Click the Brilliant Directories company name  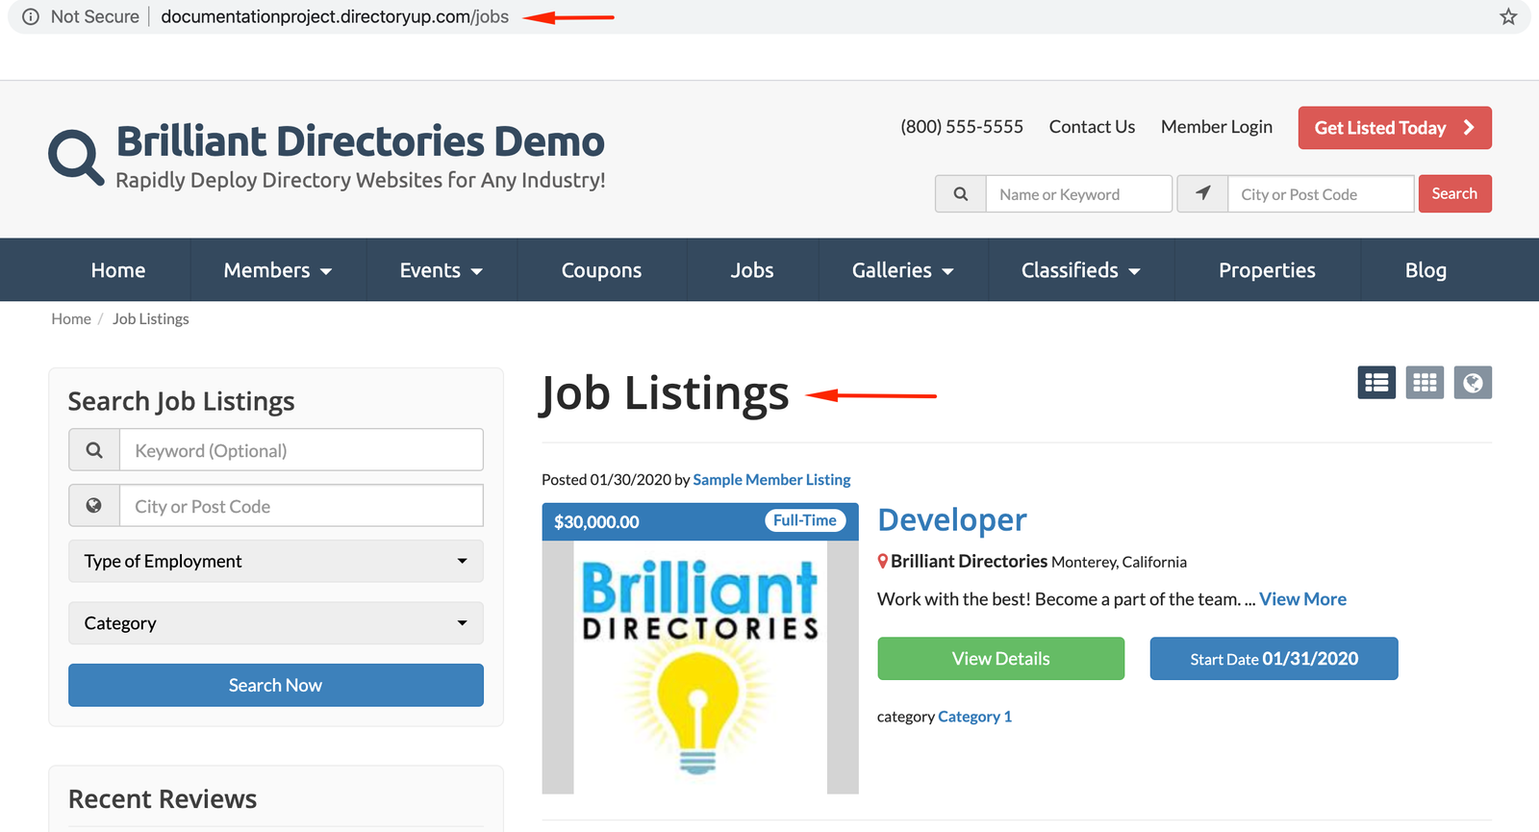pos(969,561)
